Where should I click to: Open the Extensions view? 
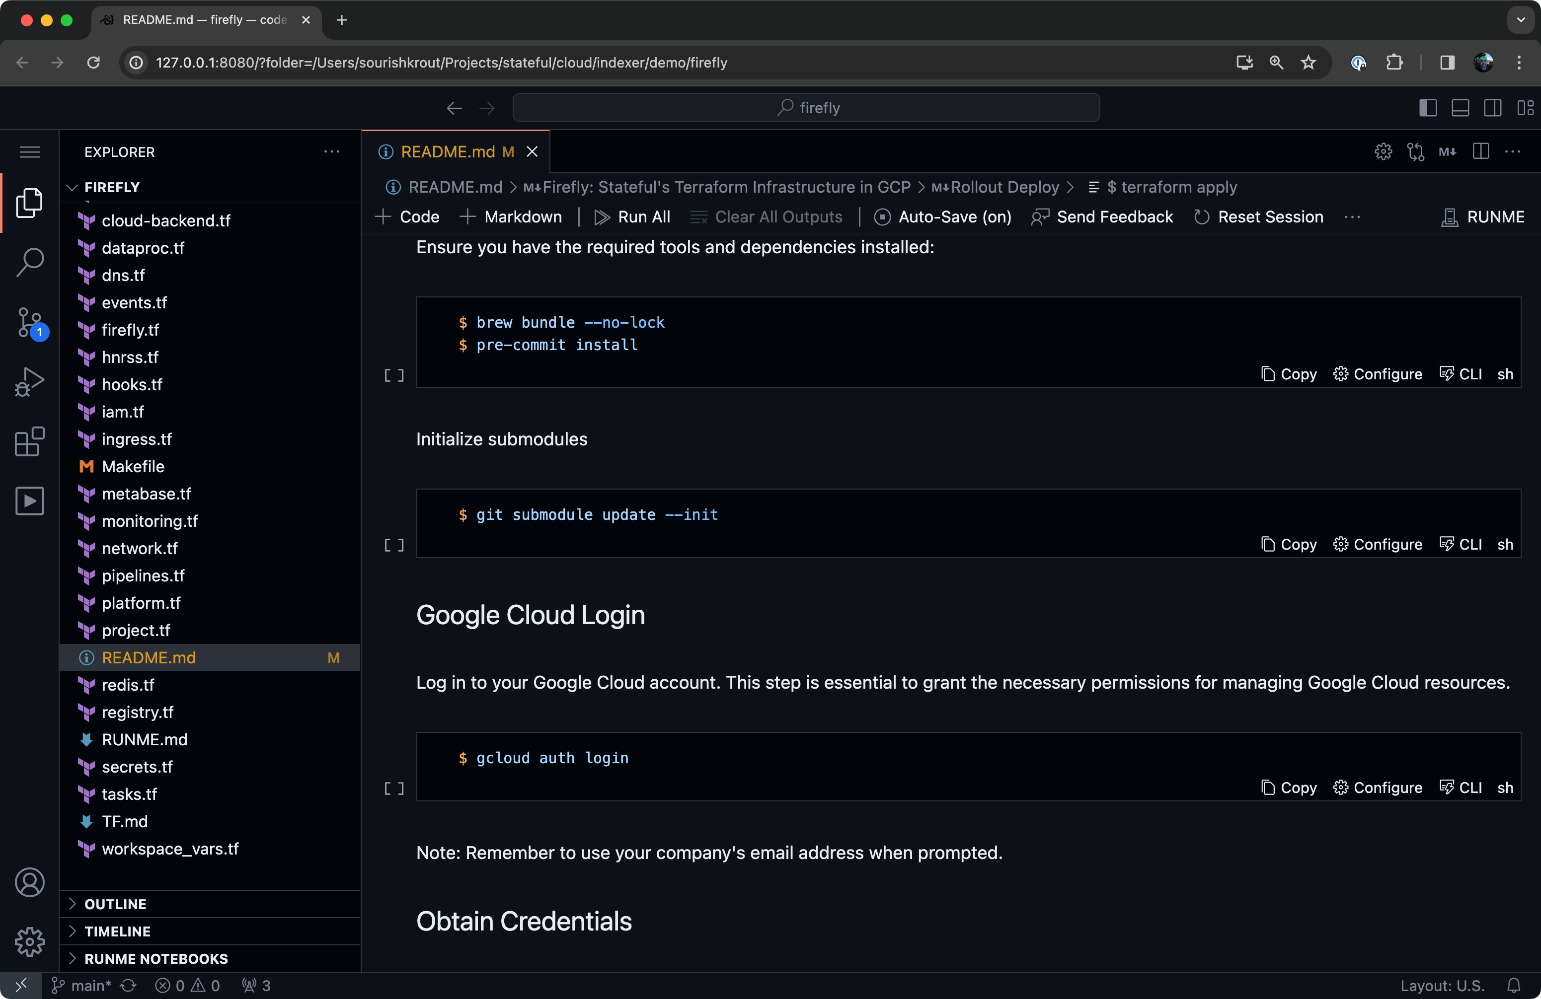tap(30, 441)
